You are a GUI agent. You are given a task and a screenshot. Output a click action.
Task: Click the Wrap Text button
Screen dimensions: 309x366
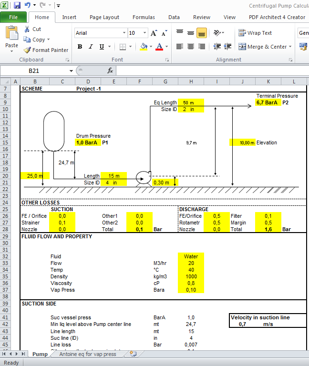(255, 33)
